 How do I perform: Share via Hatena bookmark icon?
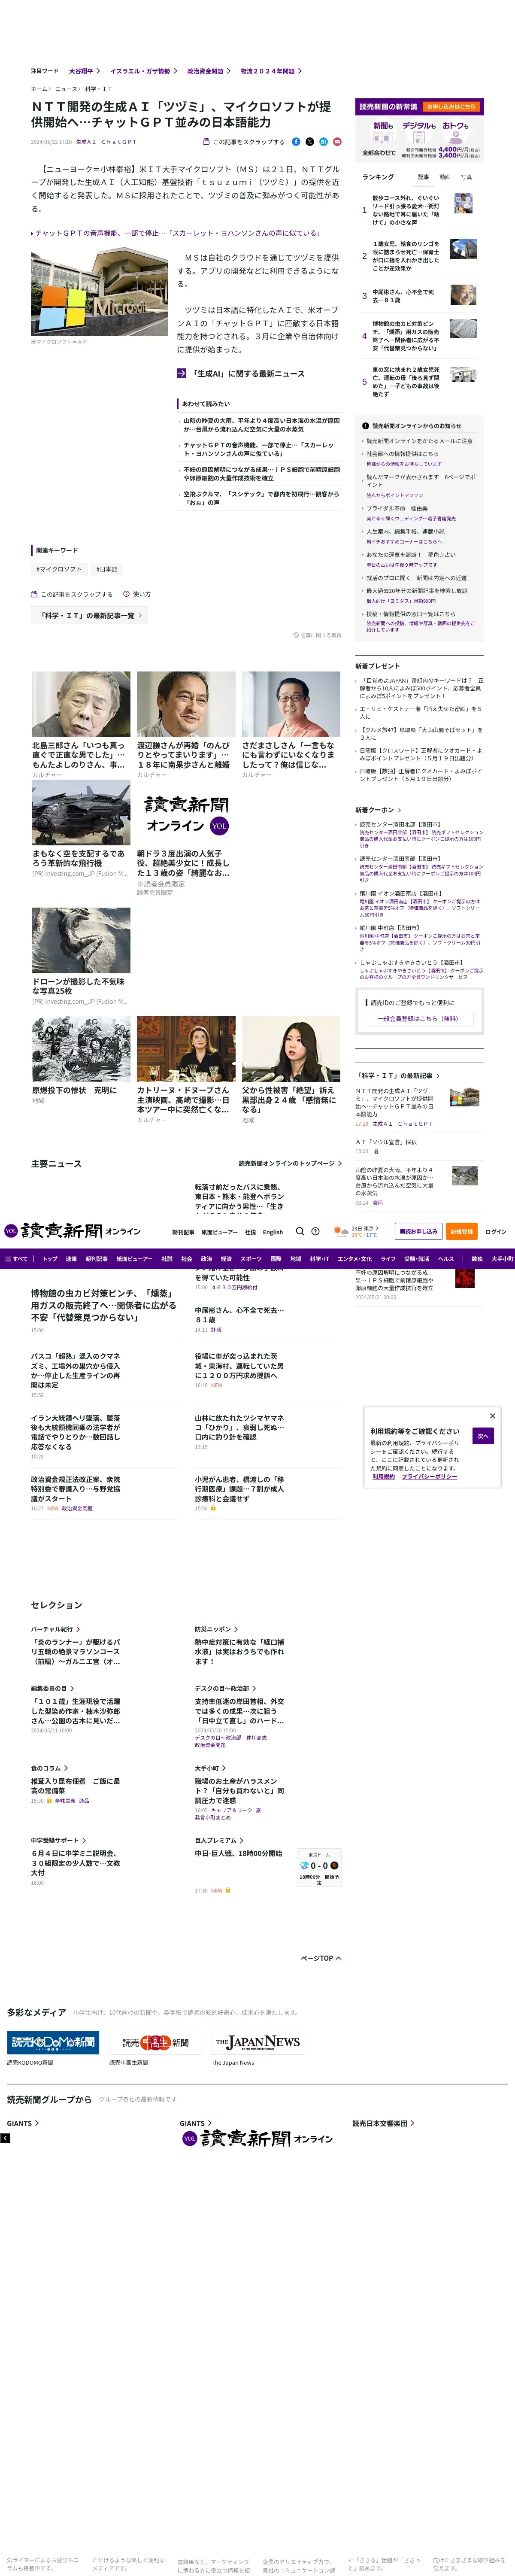point(323,142)
